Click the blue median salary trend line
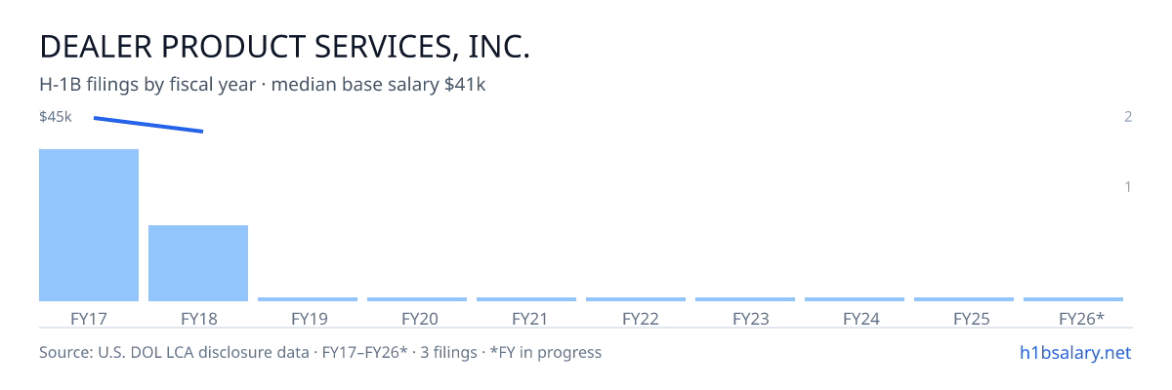The width and height of the screenshot is (1172, 390). pyautogui.click(x=148, y=125)
